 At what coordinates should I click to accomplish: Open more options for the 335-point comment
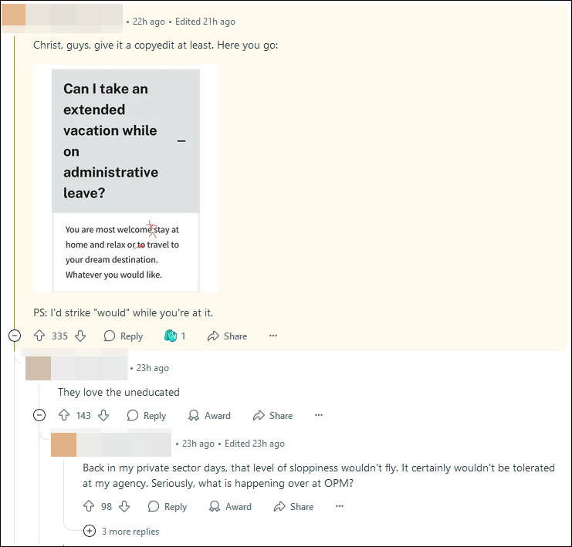273,336
